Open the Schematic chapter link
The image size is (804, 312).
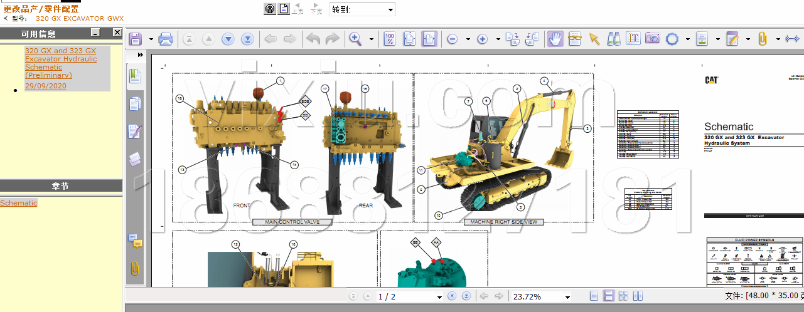point(19,203)
